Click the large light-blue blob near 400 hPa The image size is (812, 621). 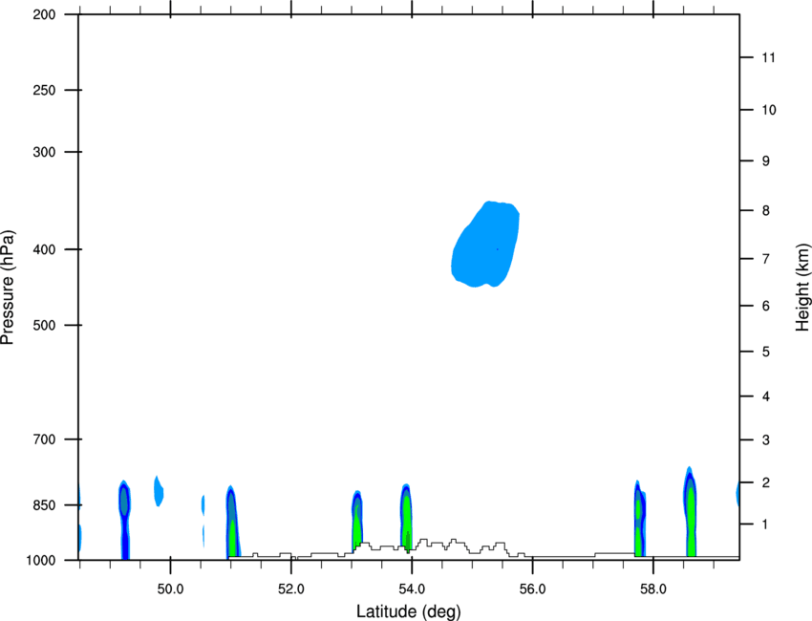pos(485,244)
